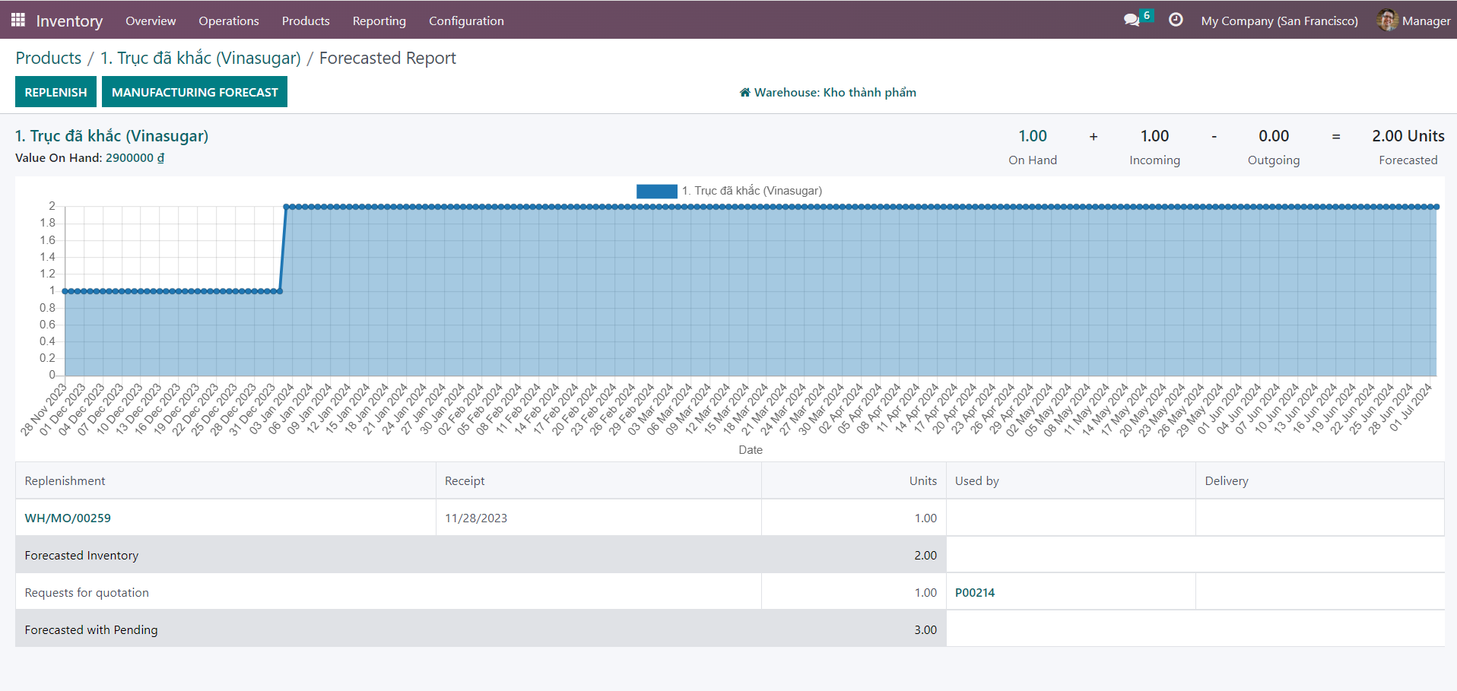The image size is (1457, 691).
Task: Go back to Products breadcrumb
Action: point(49,59)
